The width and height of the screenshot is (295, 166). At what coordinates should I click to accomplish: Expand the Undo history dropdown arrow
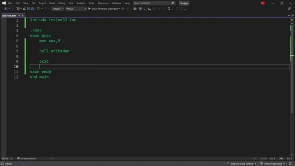click(42, 9)
